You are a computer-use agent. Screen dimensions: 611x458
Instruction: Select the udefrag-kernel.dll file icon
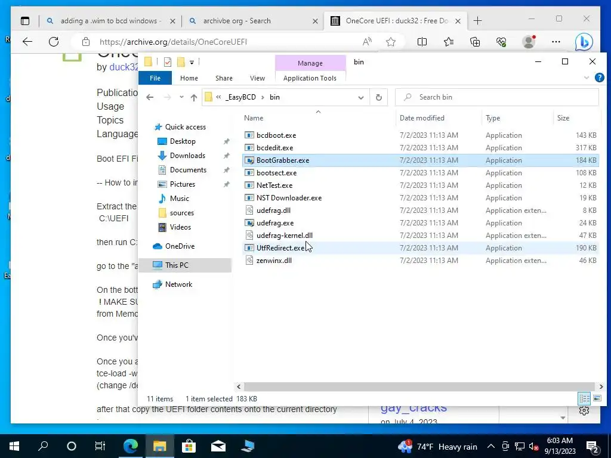coord(249,235)
